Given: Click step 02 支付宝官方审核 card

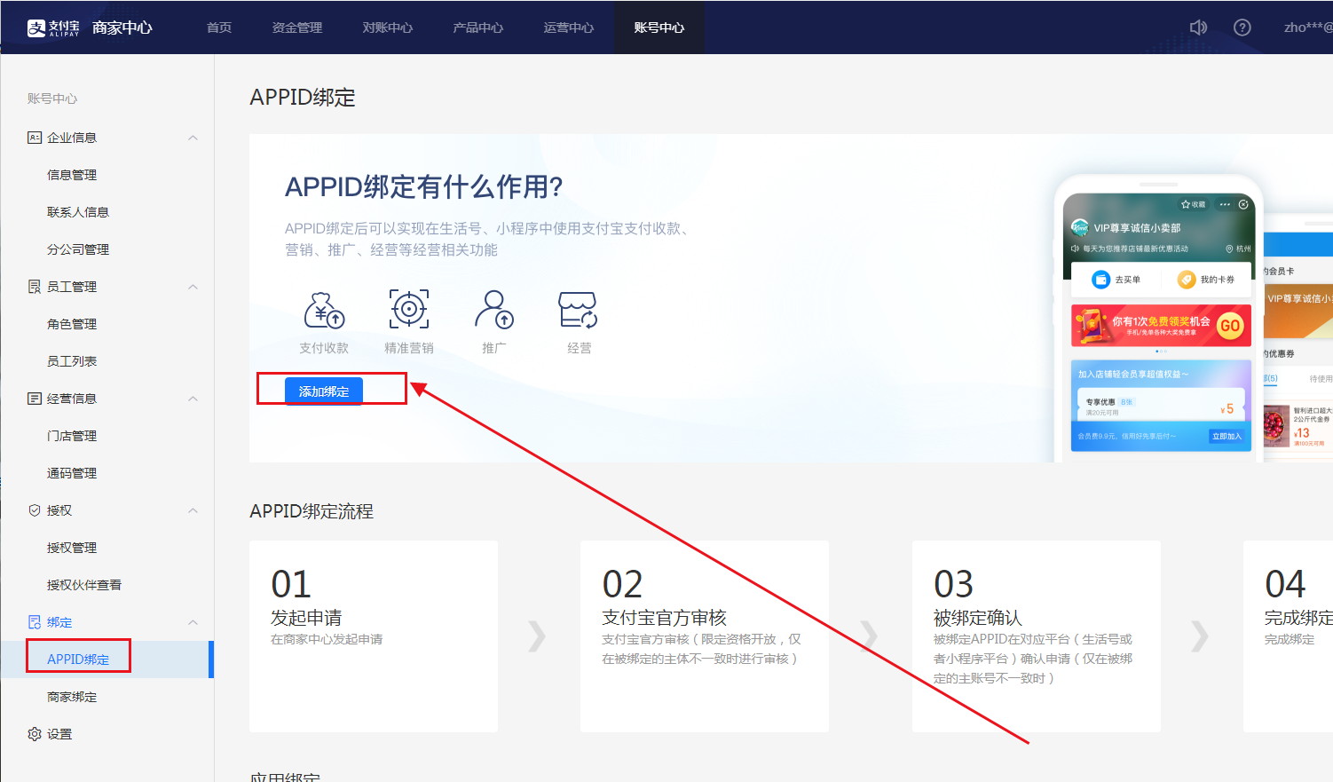Looking at the screenshot, I should pyautogui.click(x=705, y=636).
